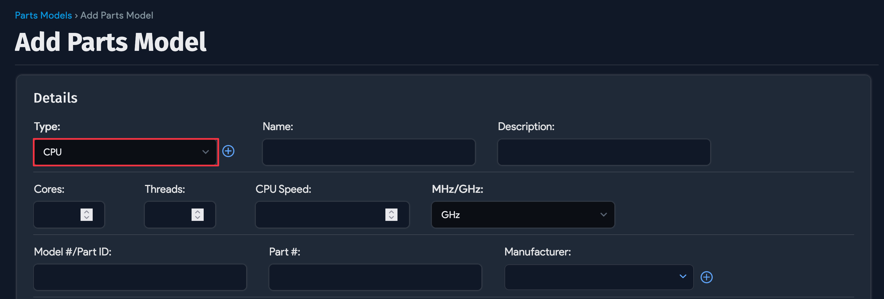Add a new part type
This screenshot has height=299, width=884.
(x=228, y=151)
